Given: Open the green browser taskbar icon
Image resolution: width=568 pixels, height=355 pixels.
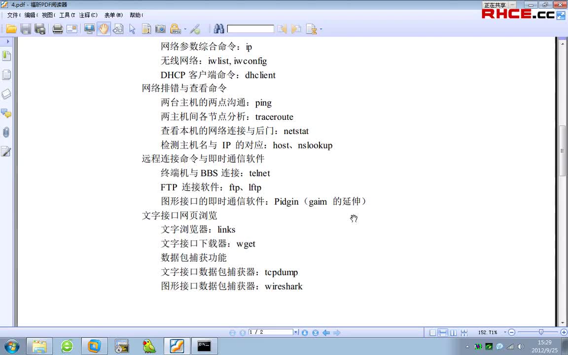Looking at the screenshot, I should (x=67, y=346).
